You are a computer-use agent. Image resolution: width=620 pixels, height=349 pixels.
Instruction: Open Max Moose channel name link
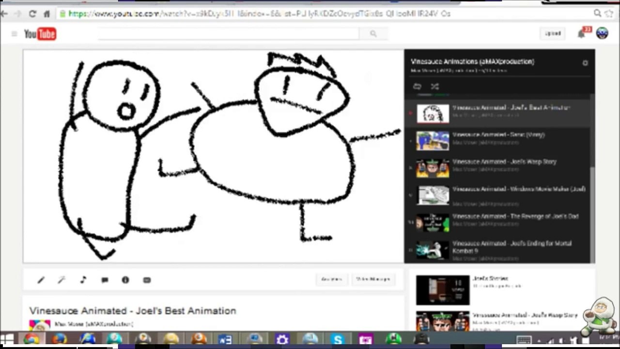(93, 324)
